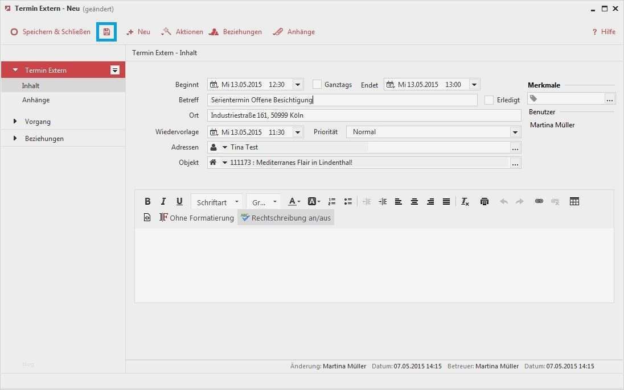Image resolution: width=624 pixels, height=390 pixels.
Task: Click the source code document icon
Action: click(x=147, y=218)
